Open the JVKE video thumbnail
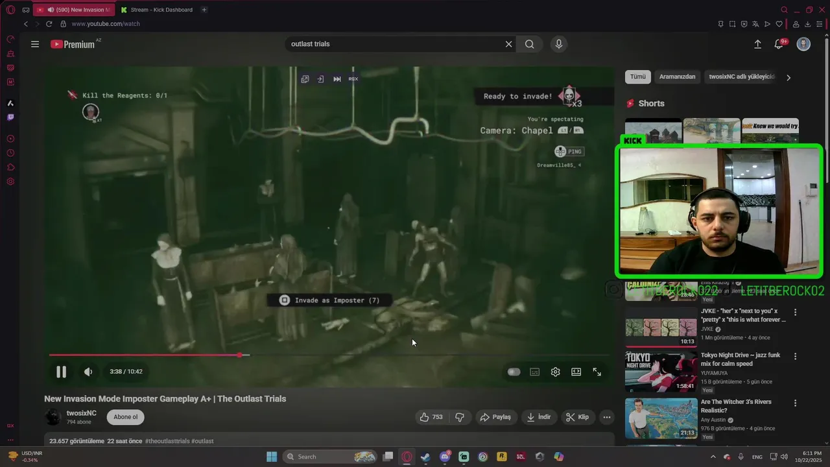Image resolution: width=830 pixels, height=467 pixels. (661, 326)
